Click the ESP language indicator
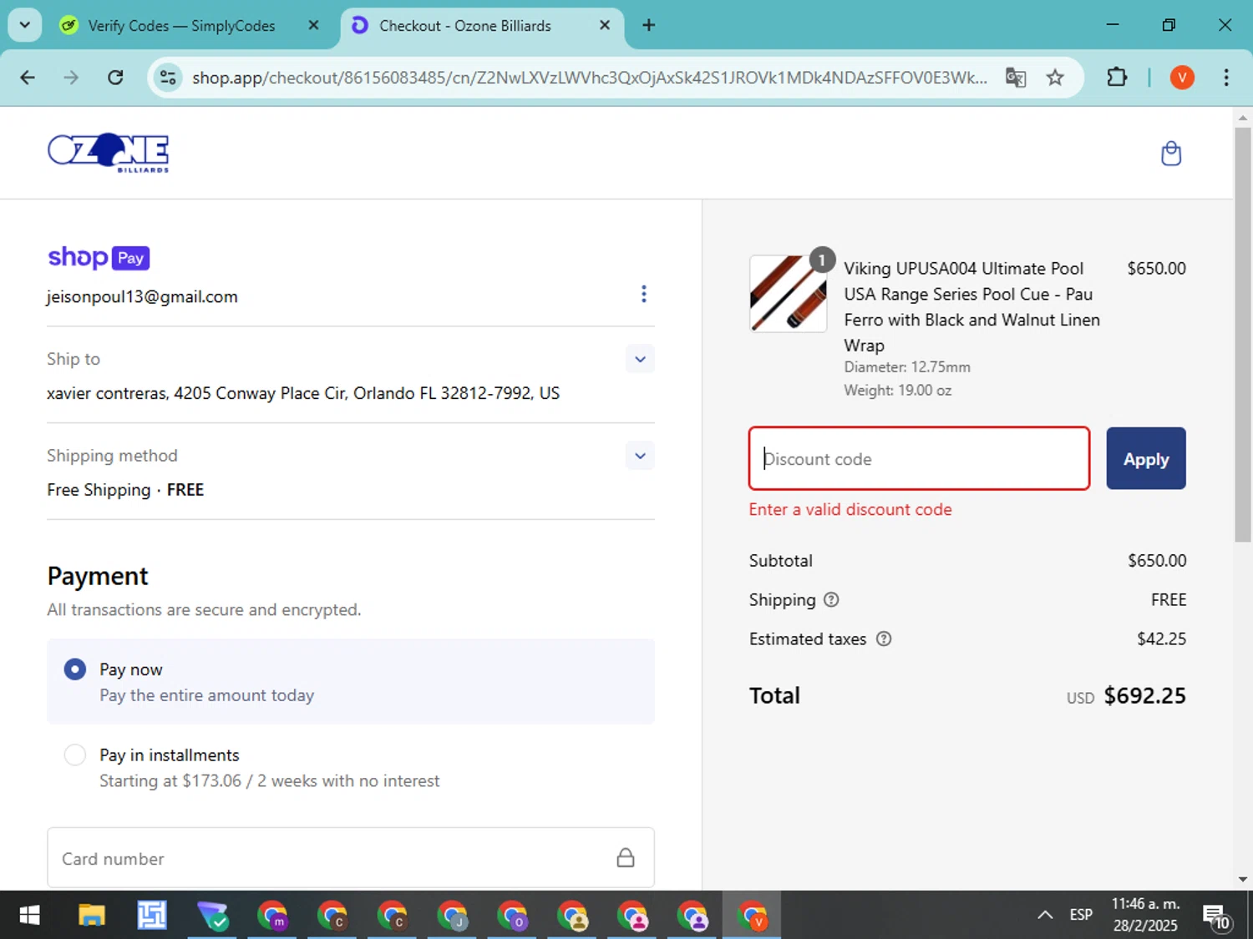 pos(1080,915)
